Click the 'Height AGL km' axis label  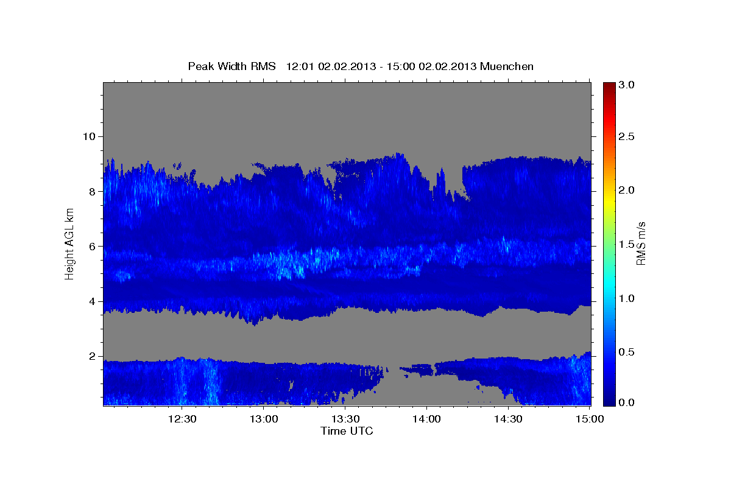tap(70, 243)
